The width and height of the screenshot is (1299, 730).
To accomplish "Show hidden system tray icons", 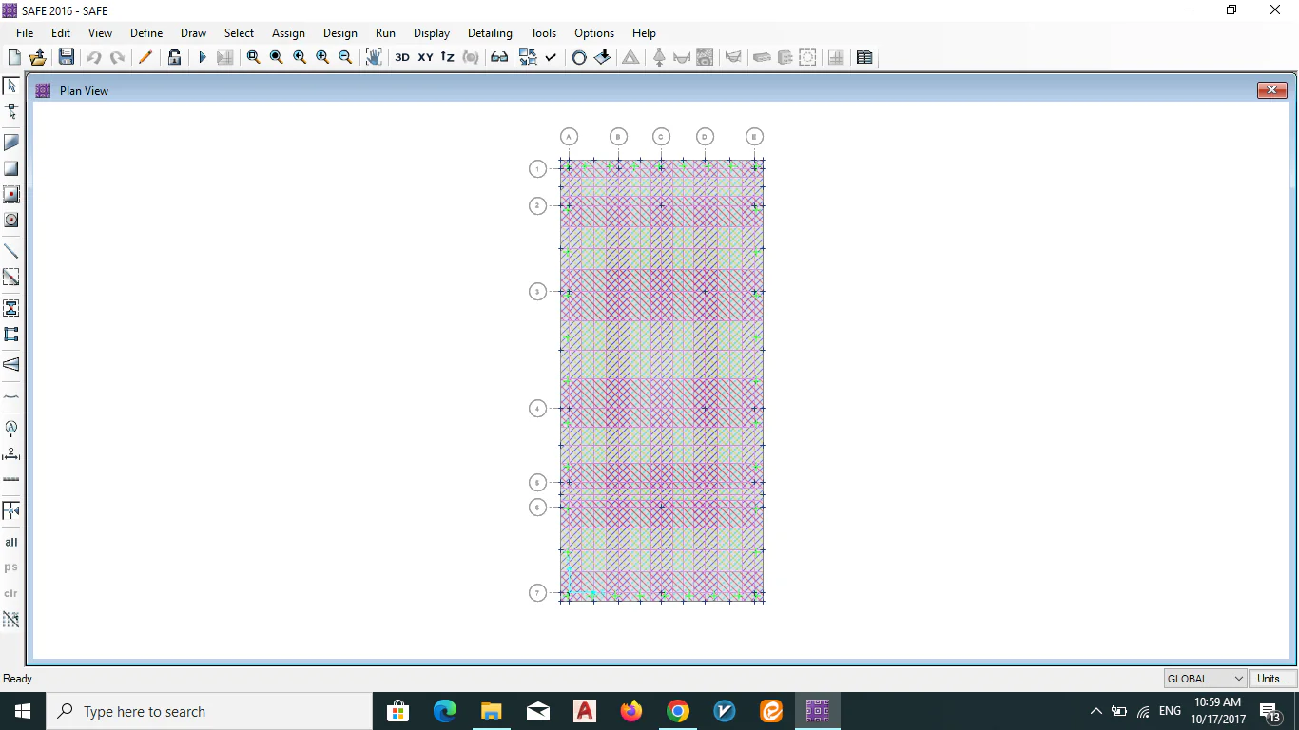I will pyautogui.click(x=1095, y=711).
